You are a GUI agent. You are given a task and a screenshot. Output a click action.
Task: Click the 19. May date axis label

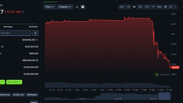click(152, 90)
